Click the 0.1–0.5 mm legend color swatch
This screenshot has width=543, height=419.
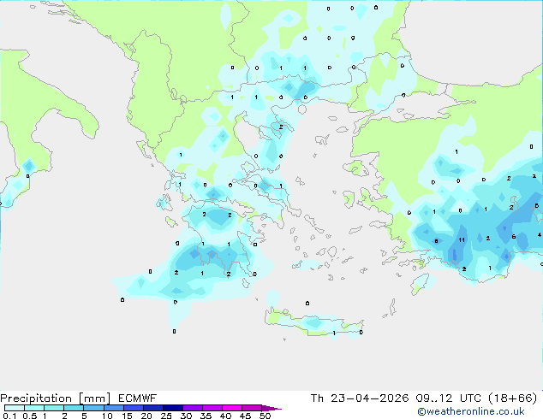coord(15,408)
